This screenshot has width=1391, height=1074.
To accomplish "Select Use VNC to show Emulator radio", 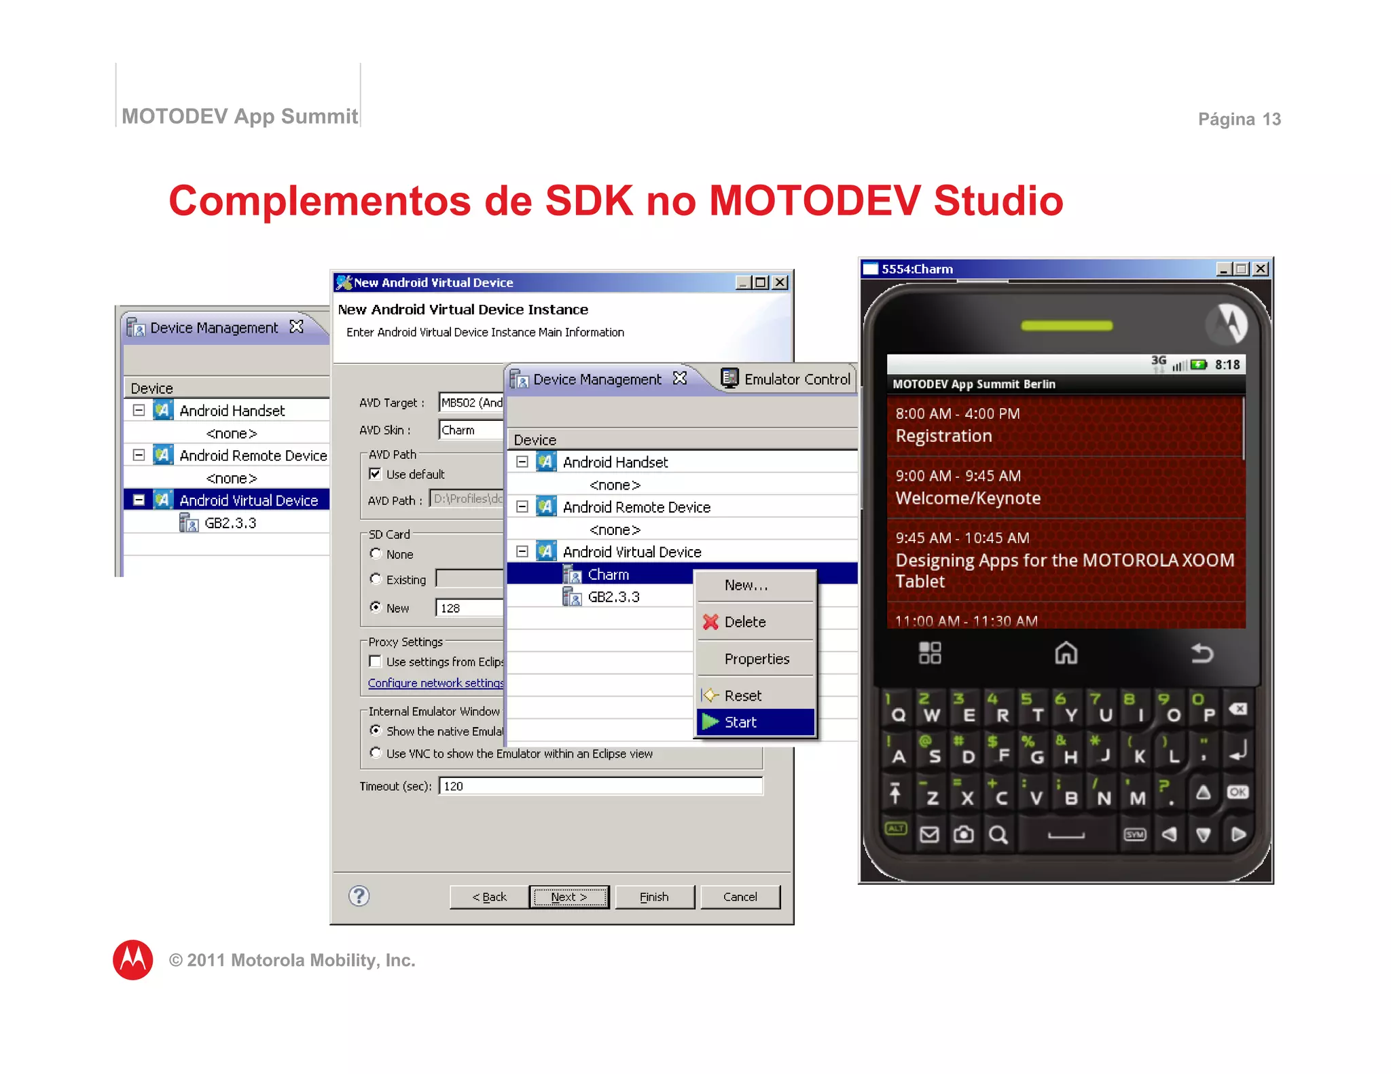I will pos(375,753).
